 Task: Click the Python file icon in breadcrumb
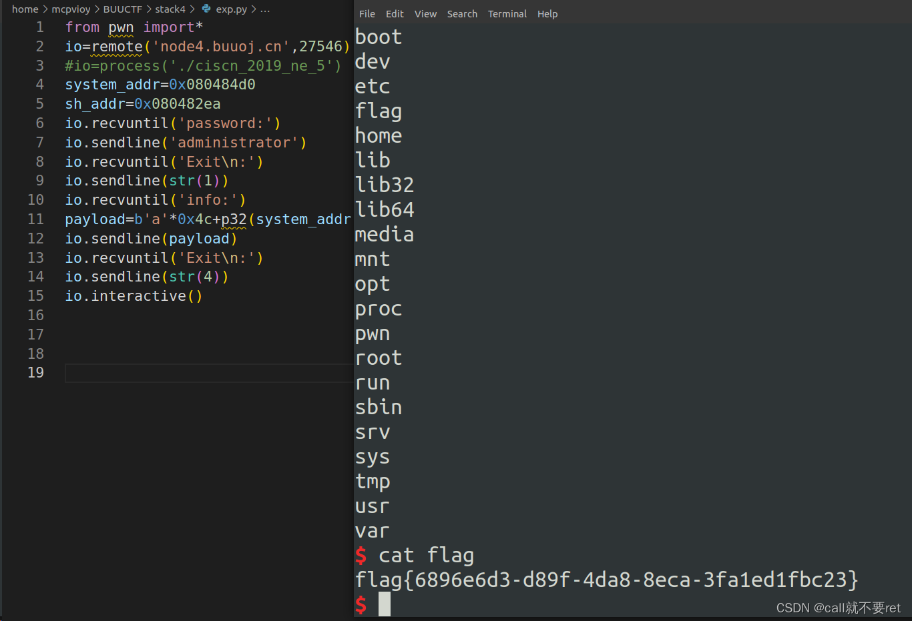coord(206,9)
